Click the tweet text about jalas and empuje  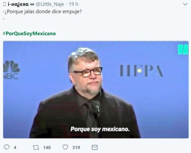coord(42,12)
